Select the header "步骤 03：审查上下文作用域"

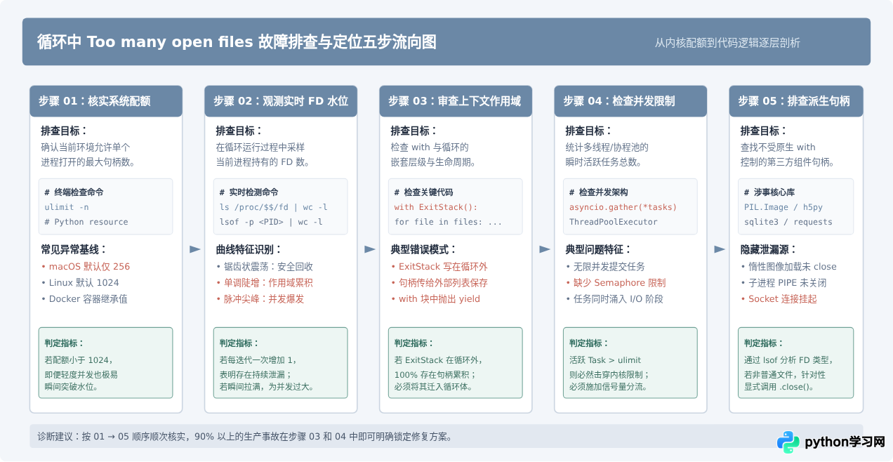coord(454,101)
